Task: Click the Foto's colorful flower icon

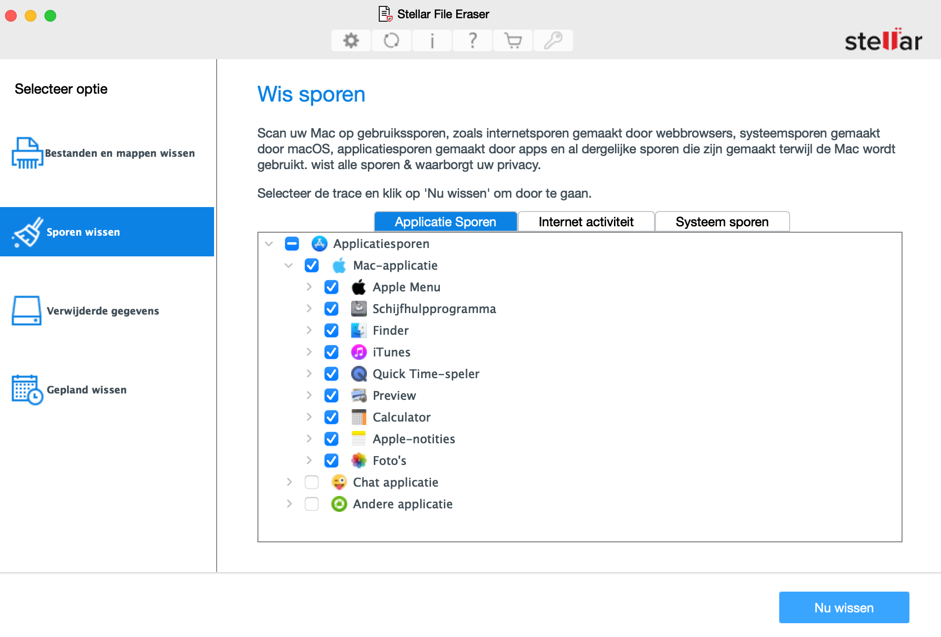Action: (x=359, y=460)
